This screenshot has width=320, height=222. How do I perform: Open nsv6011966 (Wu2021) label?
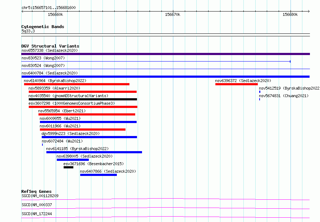60,126
